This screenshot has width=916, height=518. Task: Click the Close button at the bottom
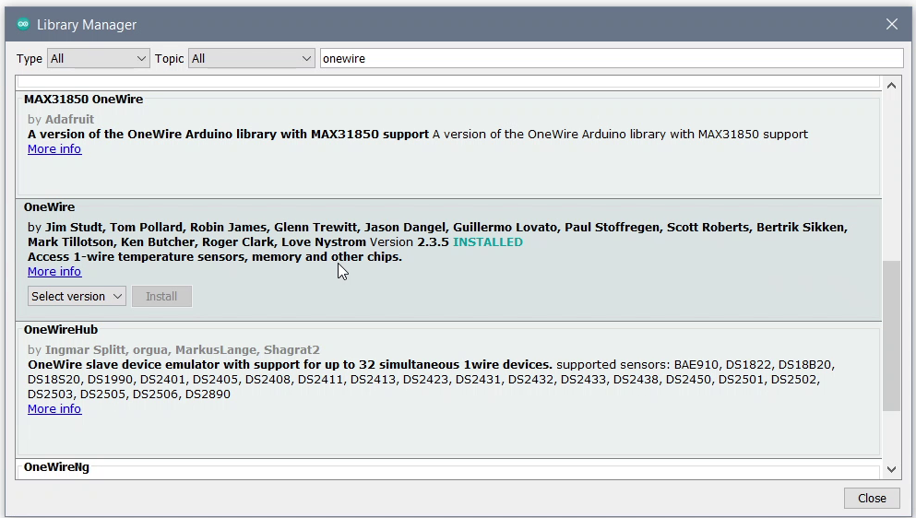(872, 498)
